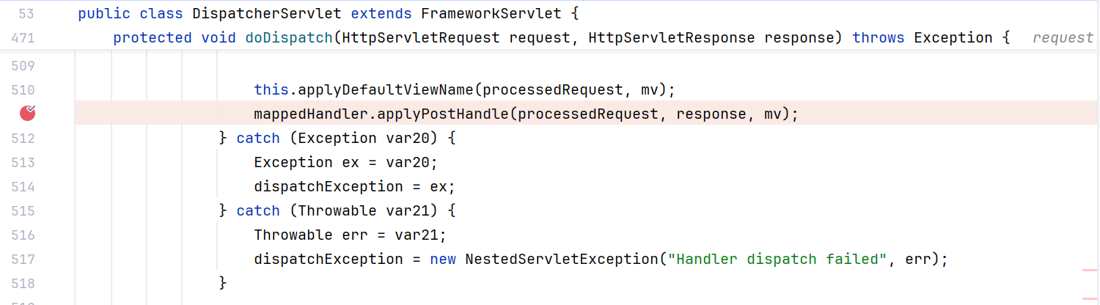
Task: Click the red error stripe mark beside line 517
Action: [1090, 271]
